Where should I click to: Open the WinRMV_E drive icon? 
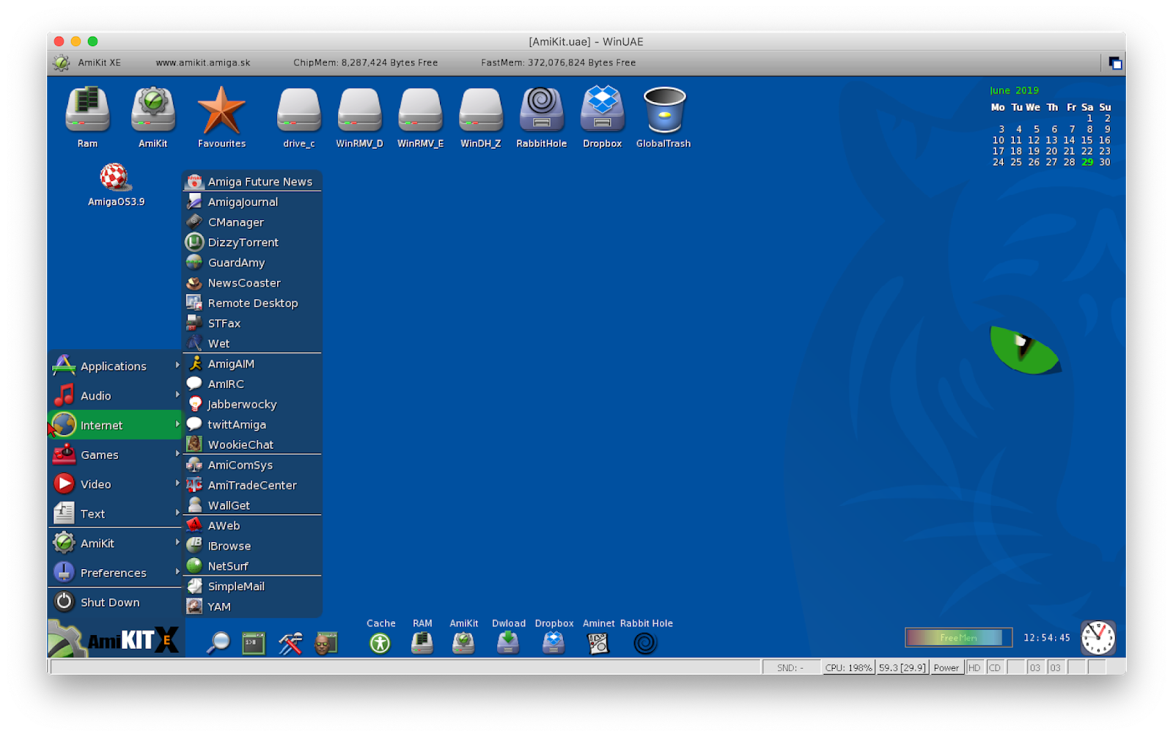tap(420, 110)
